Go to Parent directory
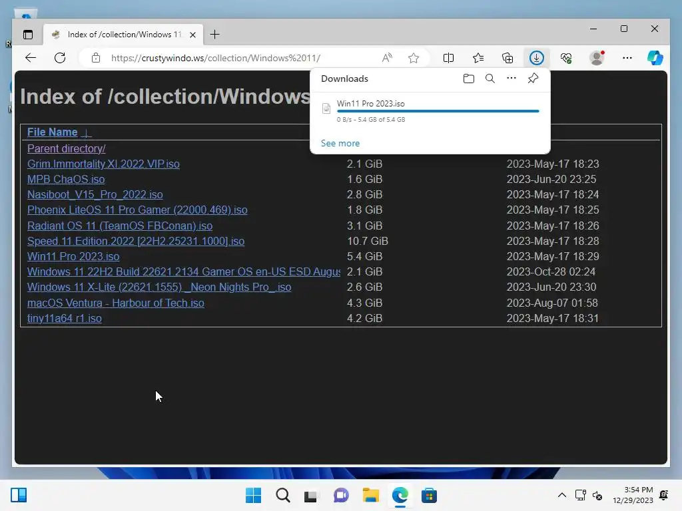 66,148
